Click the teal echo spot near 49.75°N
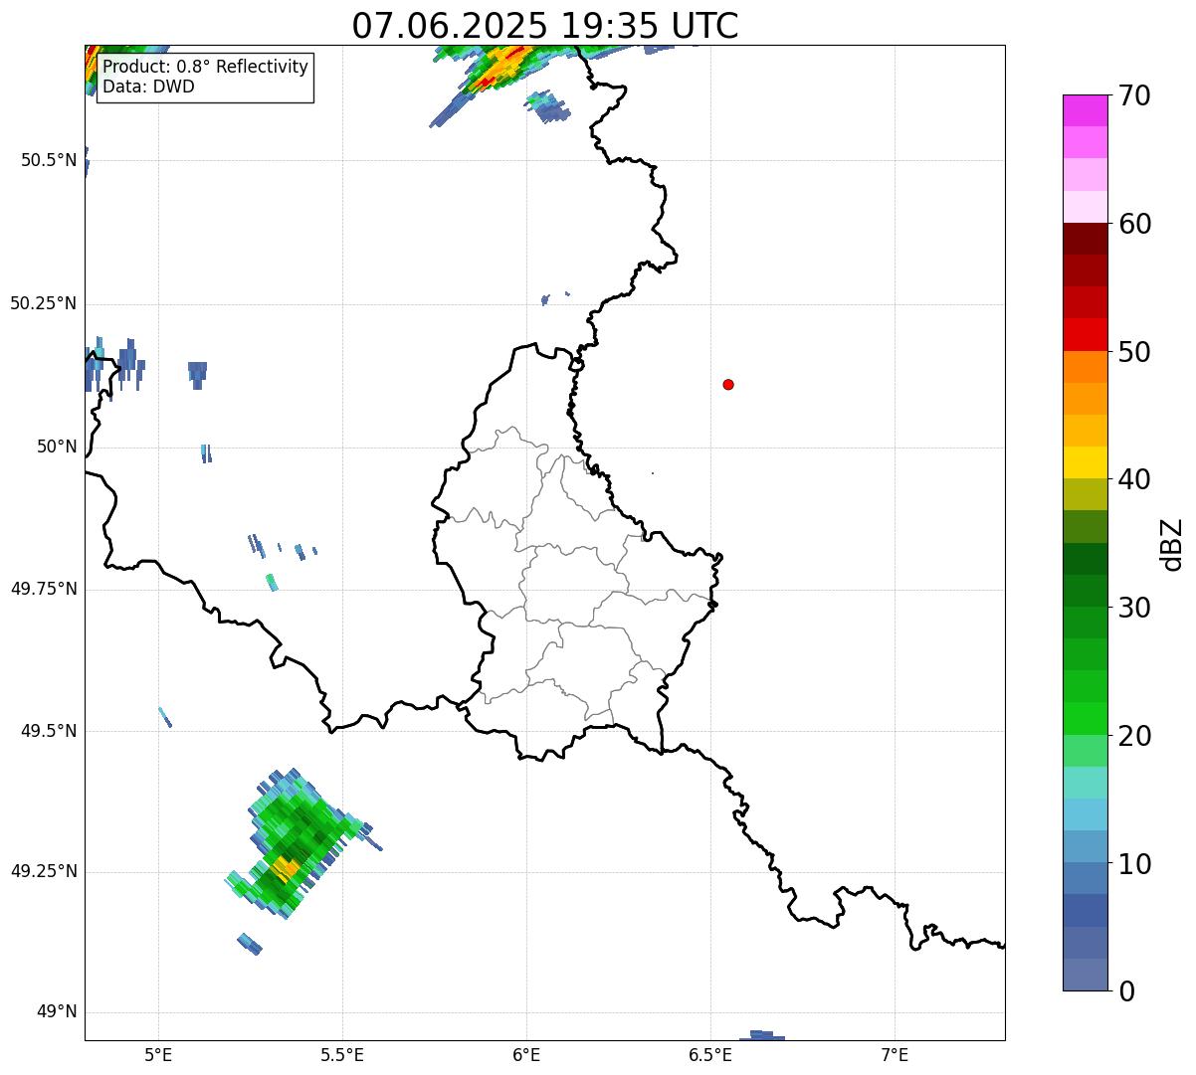The width and height of the screenshot is (1196, 1075). point(272,582)
